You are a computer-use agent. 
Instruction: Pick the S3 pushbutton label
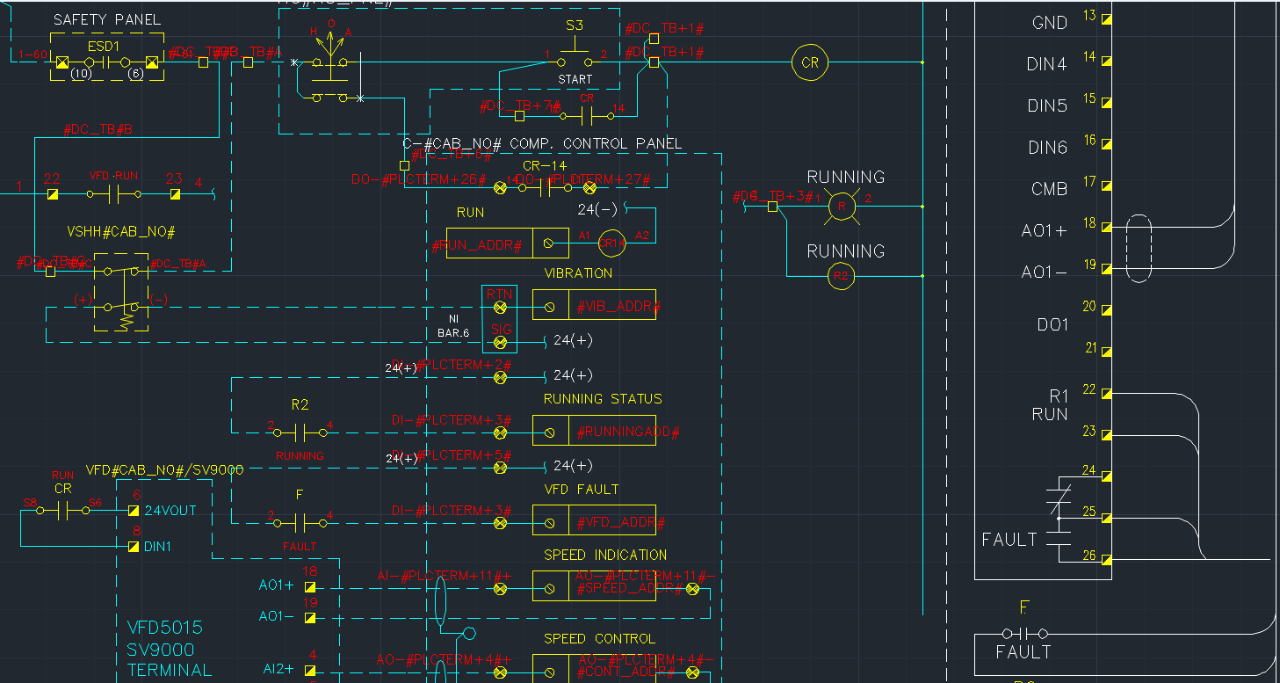(575, 25)
